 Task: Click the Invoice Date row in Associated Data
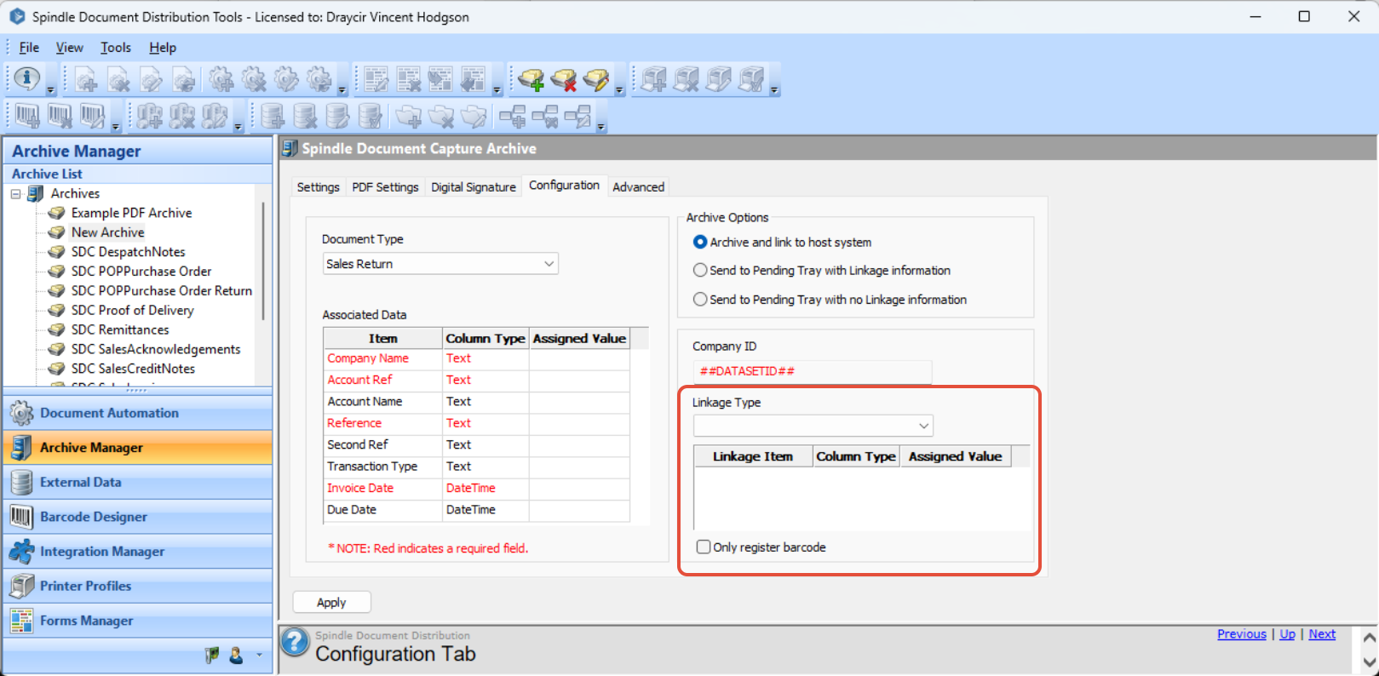[476, 488]
